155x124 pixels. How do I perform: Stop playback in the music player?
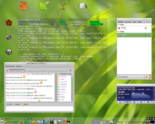141,102
